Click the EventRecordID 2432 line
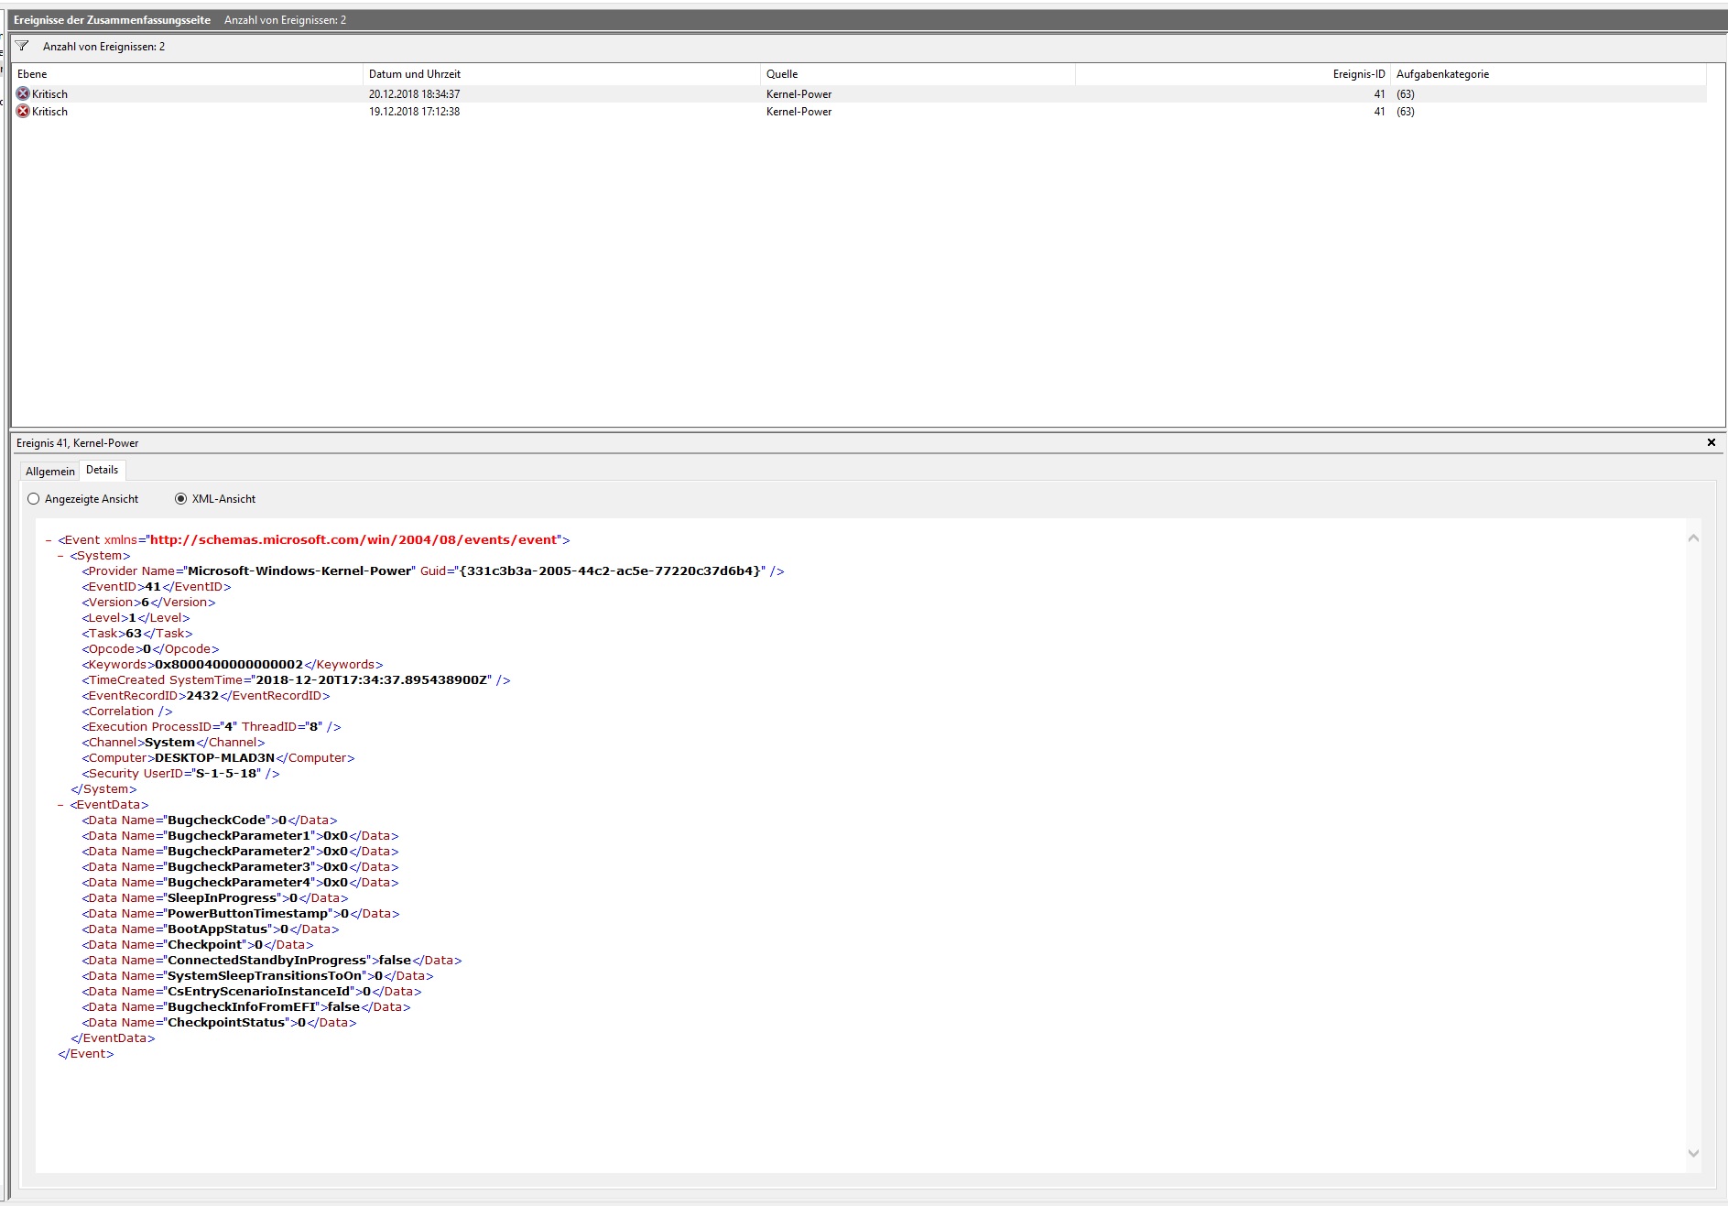 206,696
